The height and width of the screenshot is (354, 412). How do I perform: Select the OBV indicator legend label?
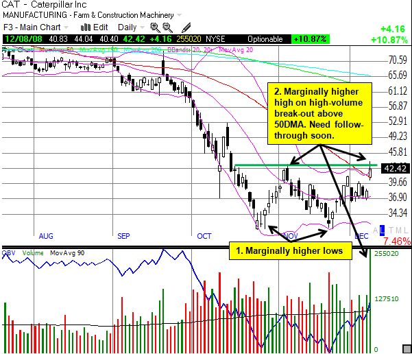point(8,253)
